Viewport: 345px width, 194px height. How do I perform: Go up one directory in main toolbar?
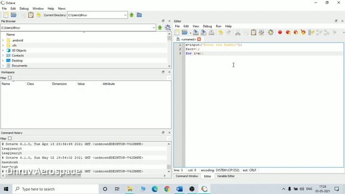[132, 15]
